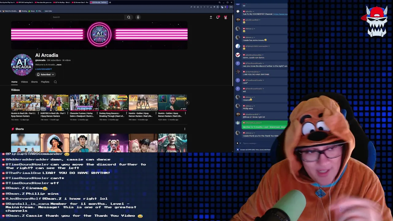
Task: Open x.com/AiArcadiaYT link
Action: (x=43, y=69)
